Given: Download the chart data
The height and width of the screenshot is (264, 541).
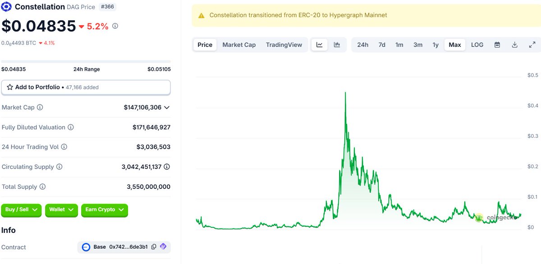Looking at the screenshot, I should [514, 45].
